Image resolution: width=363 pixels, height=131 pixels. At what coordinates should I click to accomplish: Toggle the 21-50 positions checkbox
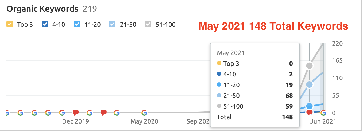112,25
